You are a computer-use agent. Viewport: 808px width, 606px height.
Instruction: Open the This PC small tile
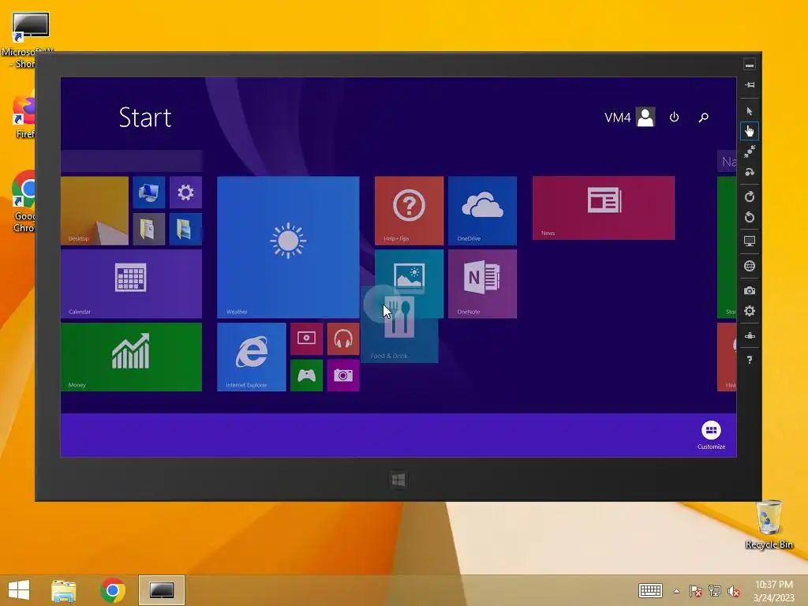(x=149, y=193)
